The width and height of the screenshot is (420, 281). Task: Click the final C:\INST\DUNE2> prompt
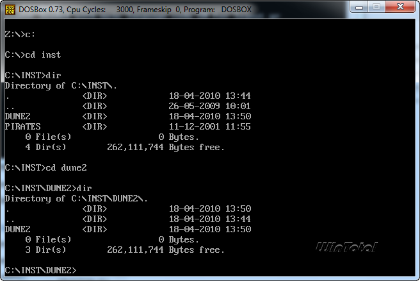click(40, 270)
